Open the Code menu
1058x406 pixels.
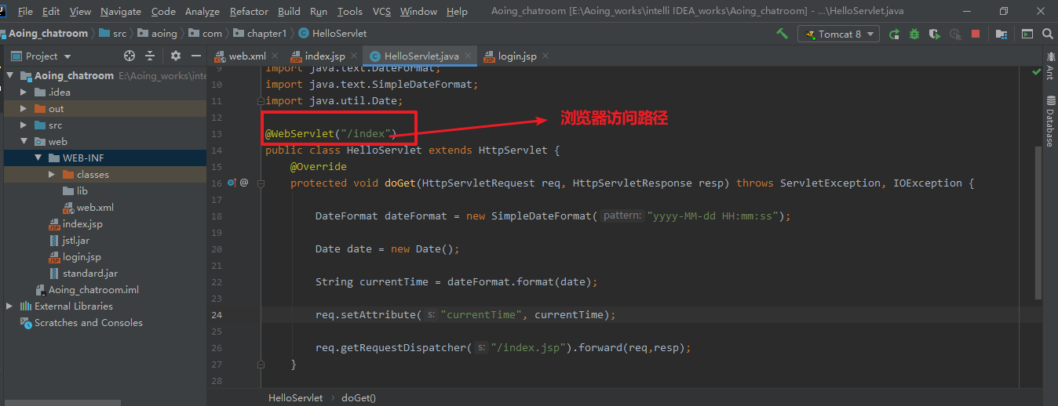(163, 11)
